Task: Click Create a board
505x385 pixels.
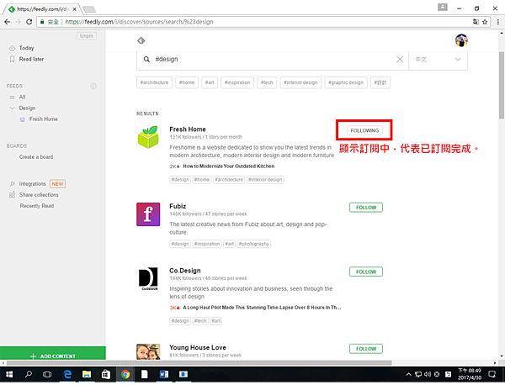Action: pos(36,157)
